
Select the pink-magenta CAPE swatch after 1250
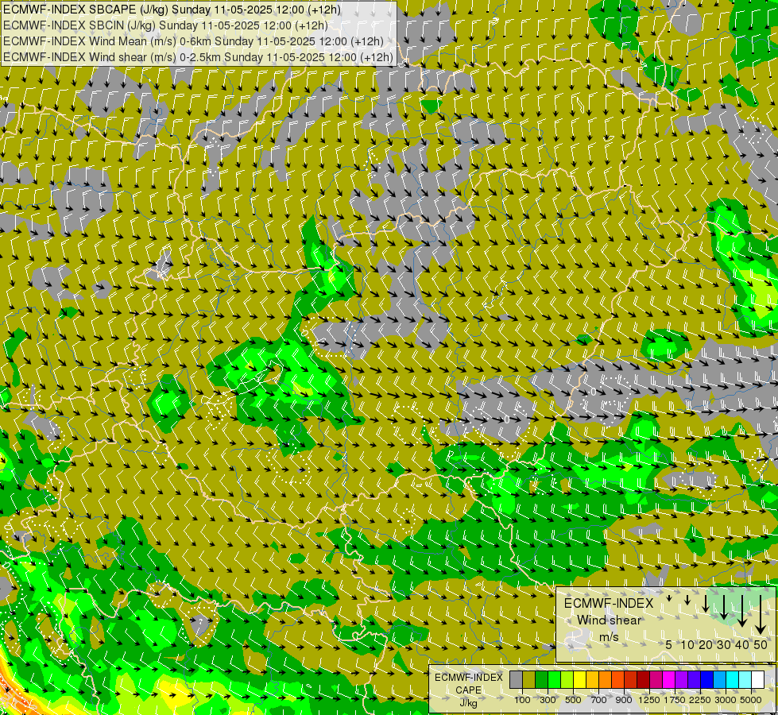click(x=656, y=679)
